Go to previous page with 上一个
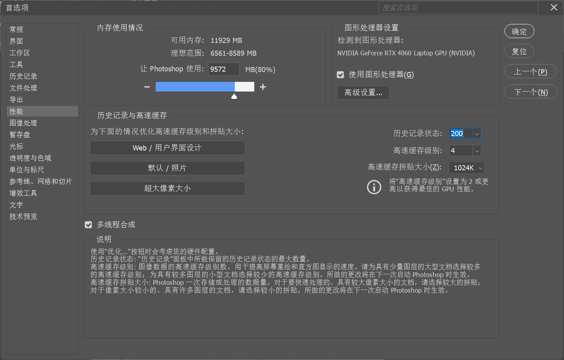 [530, 72]
